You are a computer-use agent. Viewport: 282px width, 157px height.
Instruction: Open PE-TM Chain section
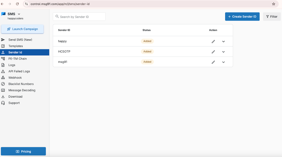coord(25,59)
